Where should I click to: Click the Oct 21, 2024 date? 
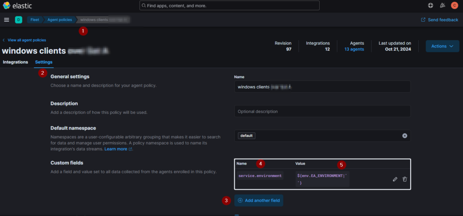[398, 49]
